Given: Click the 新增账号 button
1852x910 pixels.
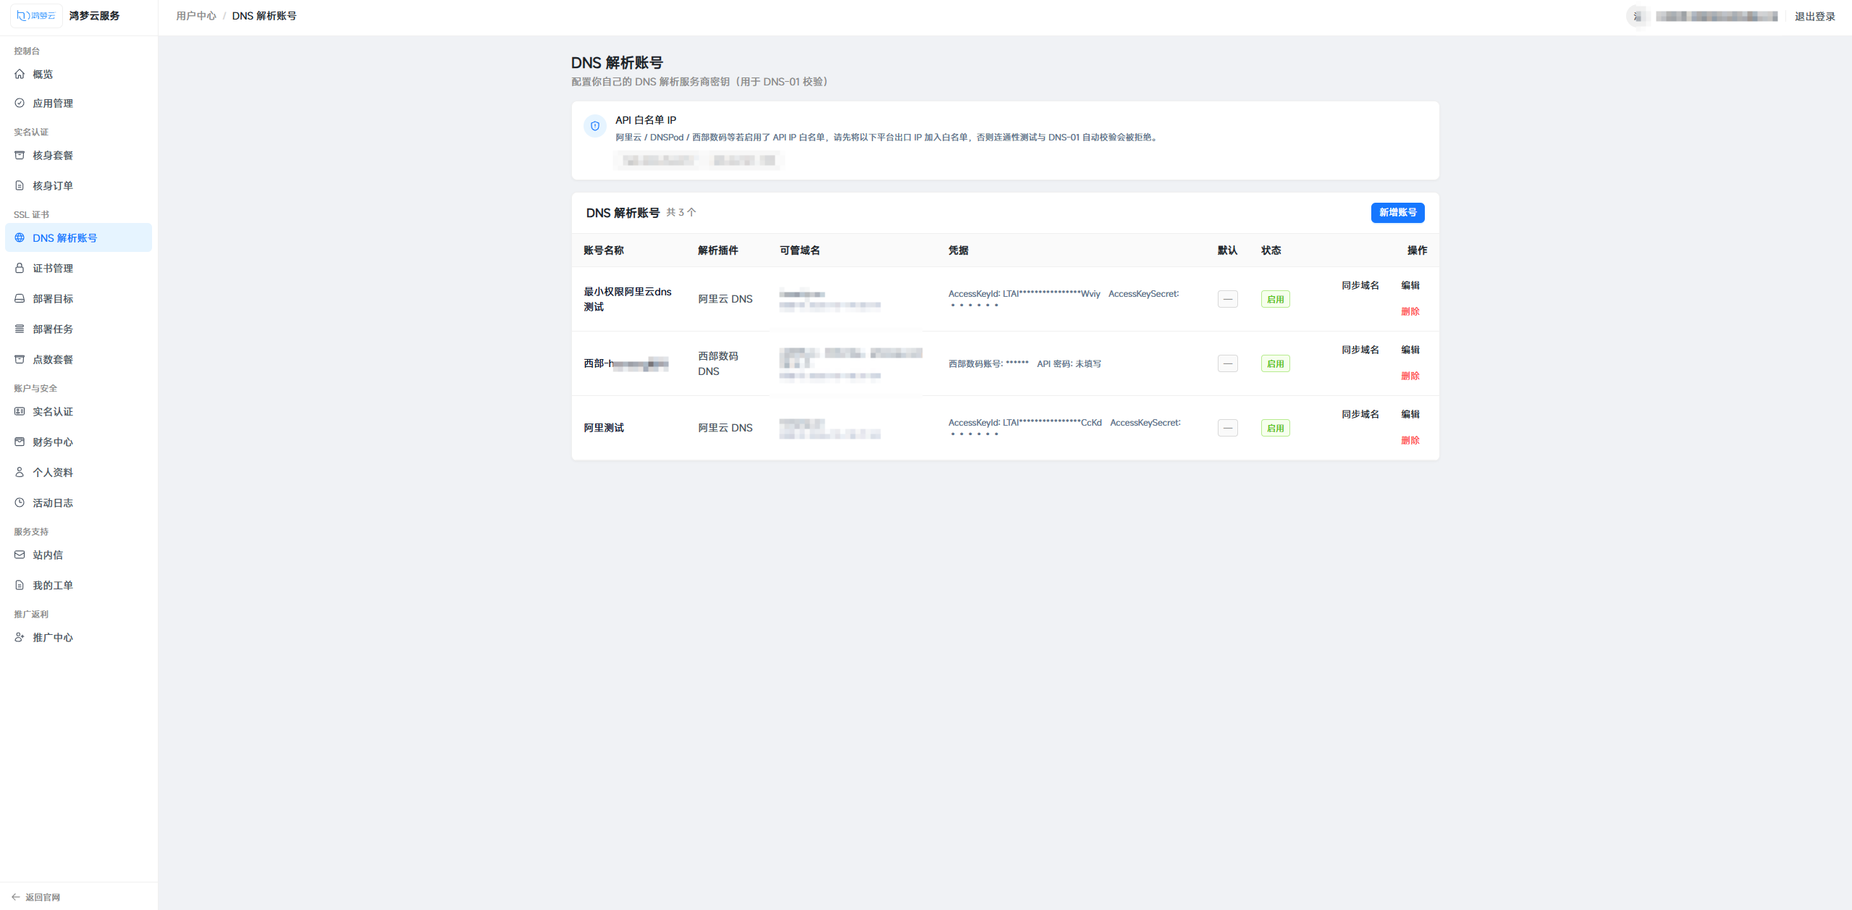Looking at the screenshot, I should (x=1398, y=212).
